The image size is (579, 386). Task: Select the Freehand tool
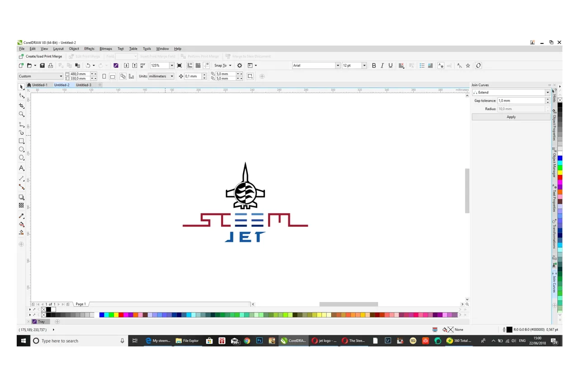[x=21, y=124]
